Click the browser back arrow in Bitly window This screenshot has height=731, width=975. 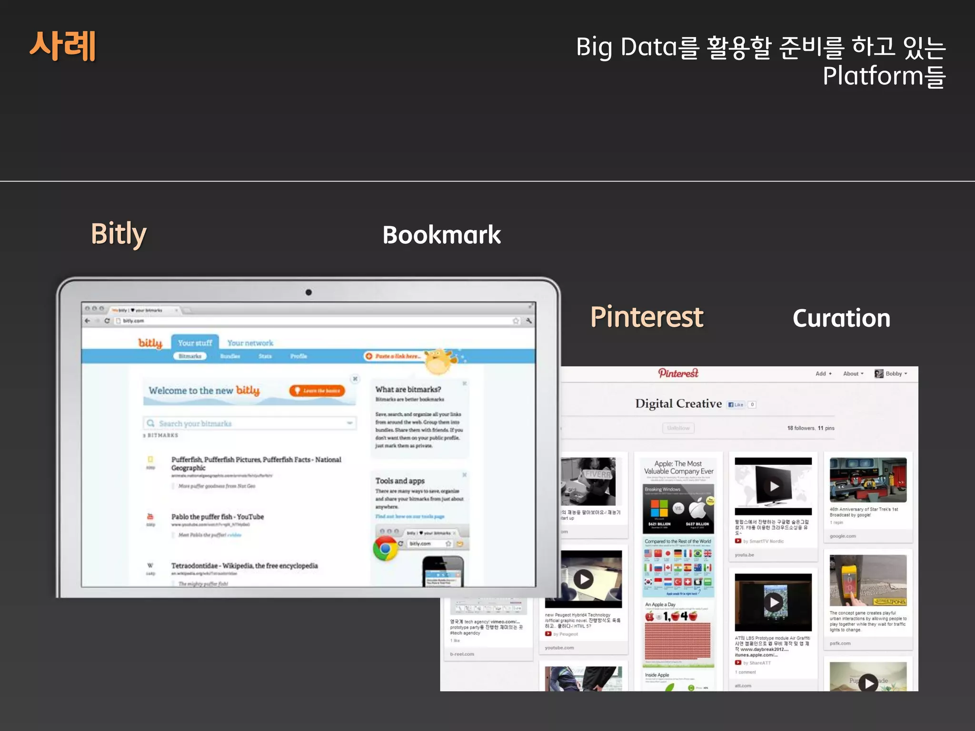[x=87, y=321]
